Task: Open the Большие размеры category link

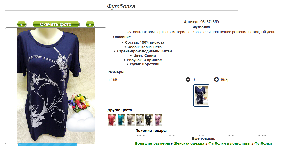Action: click(x=152, y=144)
